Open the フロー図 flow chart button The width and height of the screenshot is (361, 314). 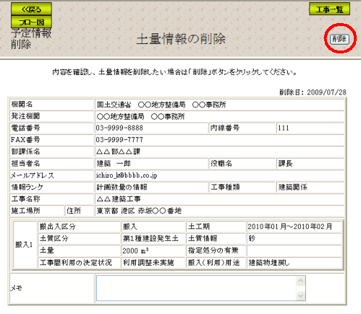pyautogui.click(x=31, y=22)
